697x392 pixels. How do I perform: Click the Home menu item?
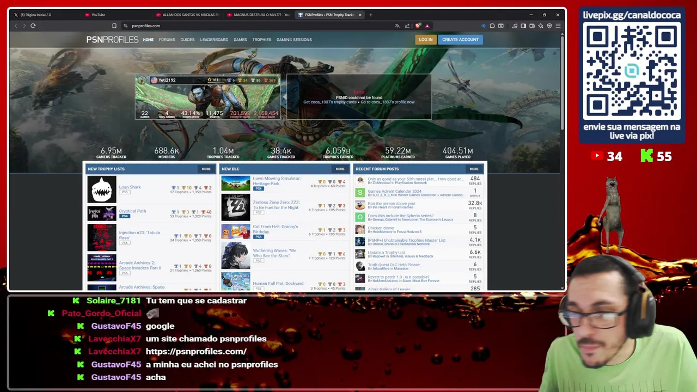coord(148,40)
